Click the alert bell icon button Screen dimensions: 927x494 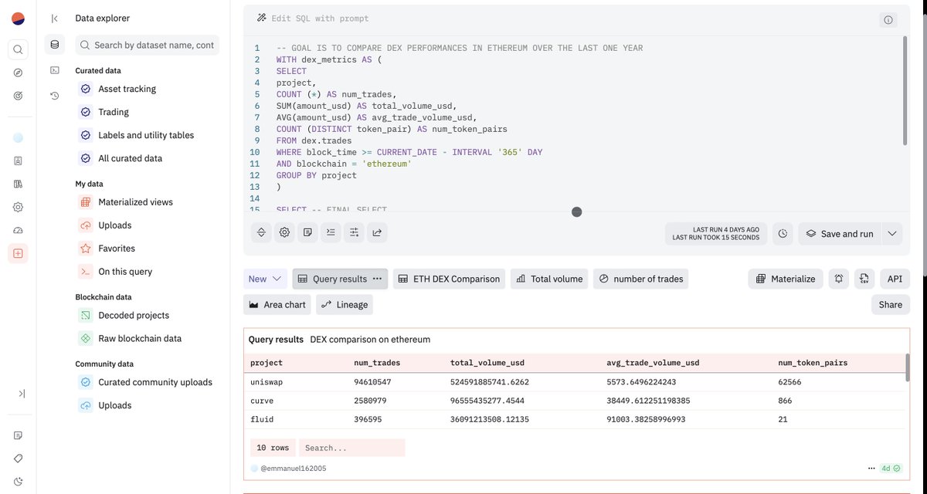pyautogui.click(x=839, y=279)
